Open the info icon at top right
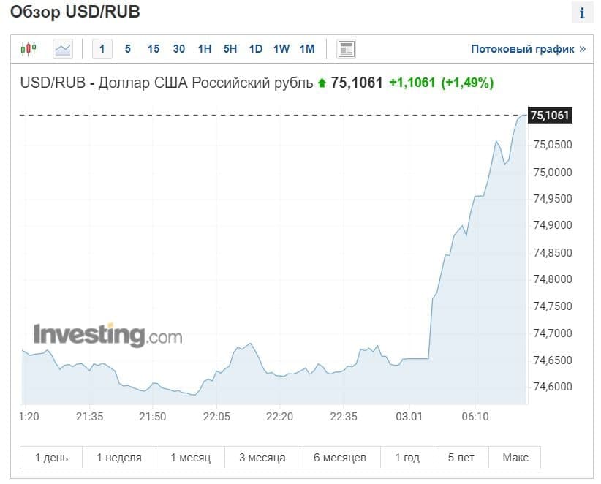 (582, 12)
